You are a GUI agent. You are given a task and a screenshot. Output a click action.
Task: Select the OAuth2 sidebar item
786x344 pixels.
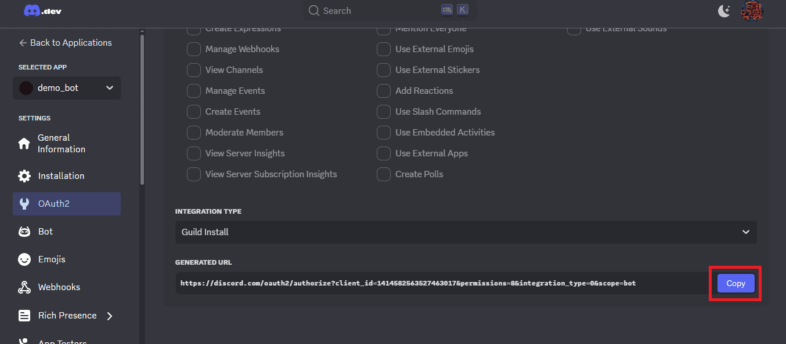point(67,204)
